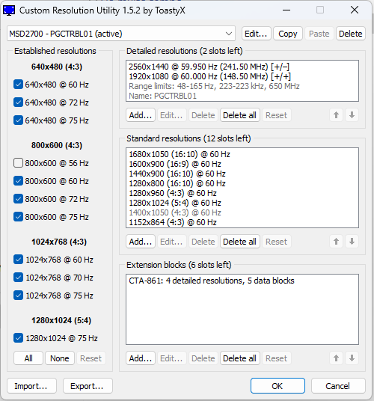Click None under Established resolutions

coord(60,358)
